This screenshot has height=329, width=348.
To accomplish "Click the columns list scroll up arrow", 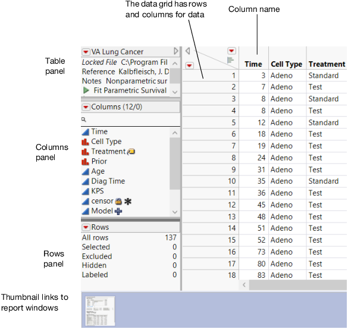I will pyautogui.click(x=175, y=133).
